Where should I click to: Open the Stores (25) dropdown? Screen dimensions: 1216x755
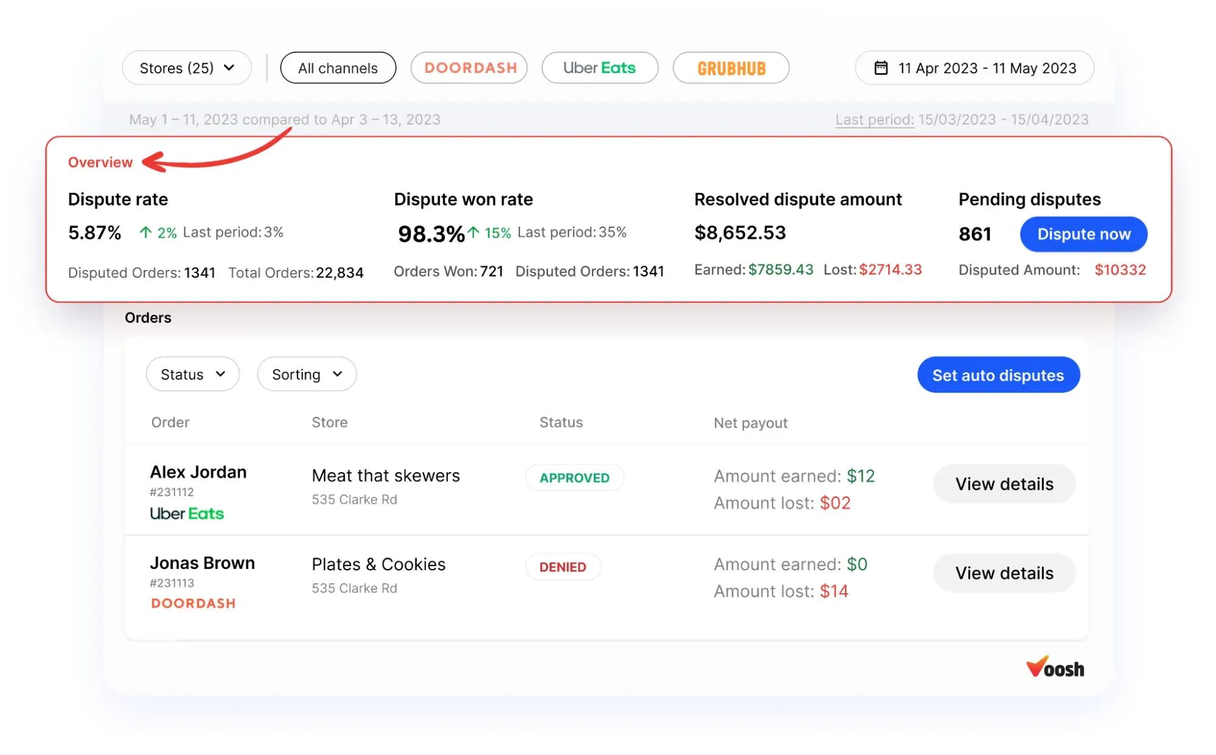tap(186, 68)
